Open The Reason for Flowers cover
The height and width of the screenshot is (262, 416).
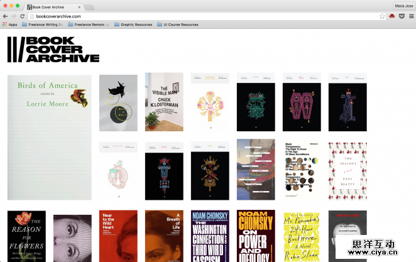point(26,236)
